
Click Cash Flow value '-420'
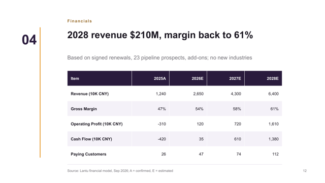point(161,139)
